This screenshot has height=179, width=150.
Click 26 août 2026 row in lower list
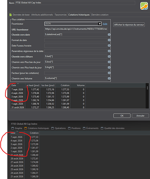pos(17,166)
